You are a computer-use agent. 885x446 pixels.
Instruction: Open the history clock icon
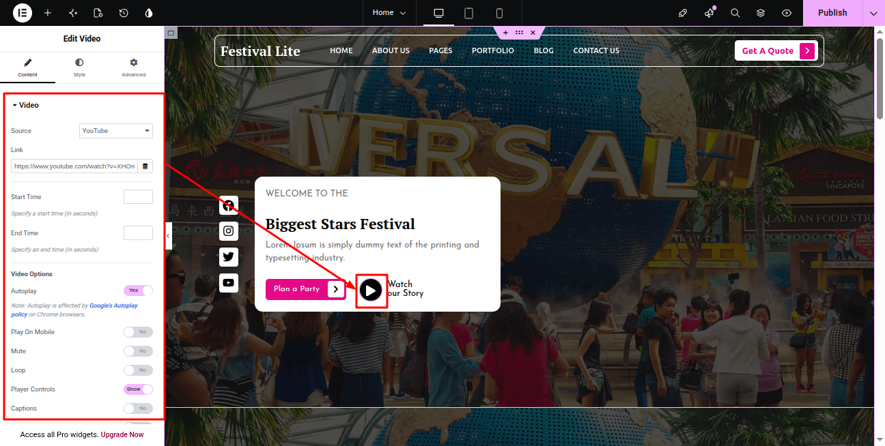point(124,13)
